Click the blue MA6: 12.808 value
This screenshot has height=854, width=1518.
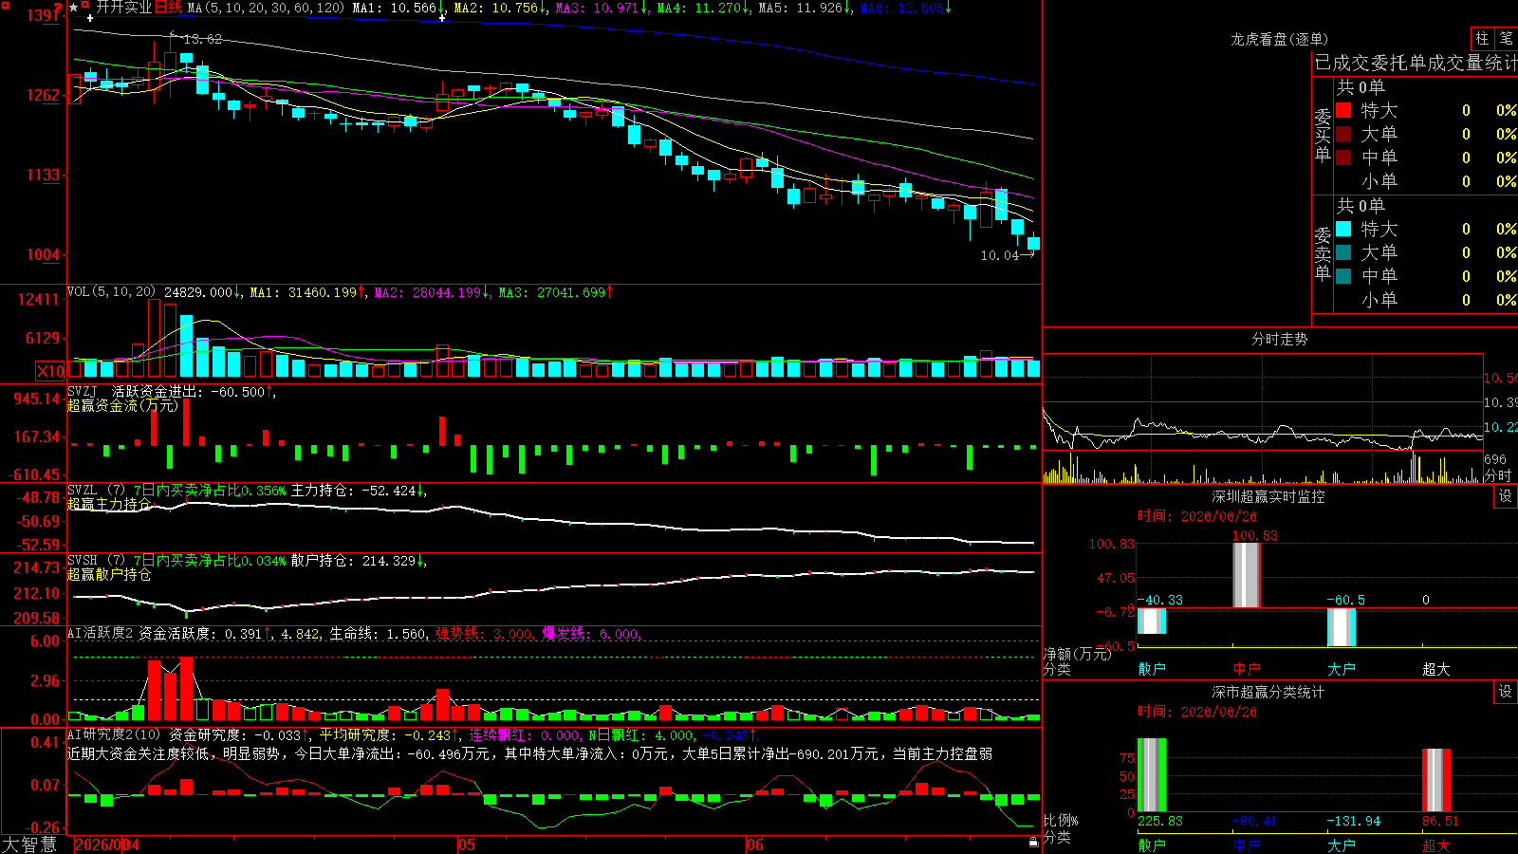(x=905, y=9)
